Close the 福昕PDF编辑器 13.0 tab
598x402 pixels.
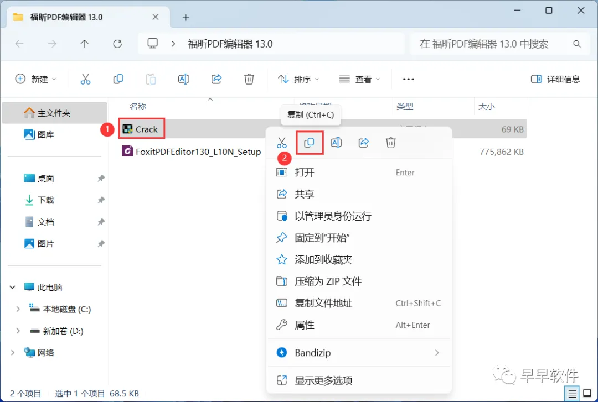click(155, 17)
